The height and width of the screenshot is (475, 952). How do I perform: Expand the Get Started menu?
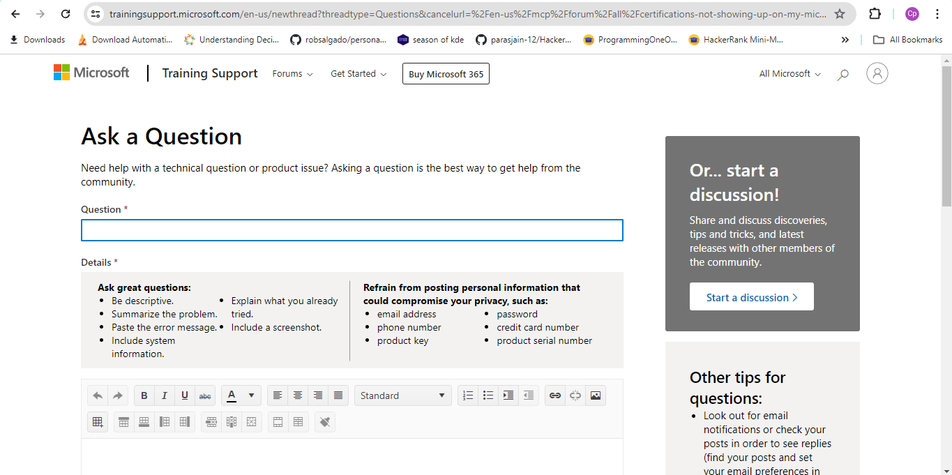point(358,74)
